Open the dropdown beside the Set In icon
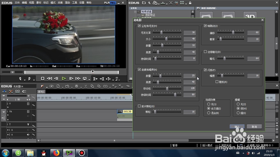This screenshot has height=157, width=280. 25,80
